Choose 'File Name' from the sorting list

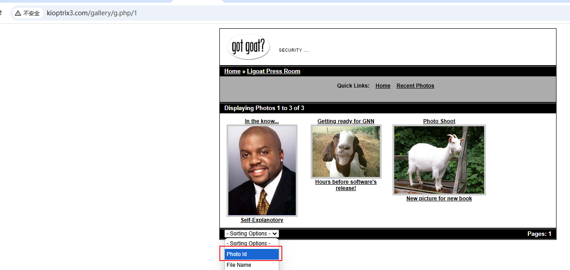252,265
